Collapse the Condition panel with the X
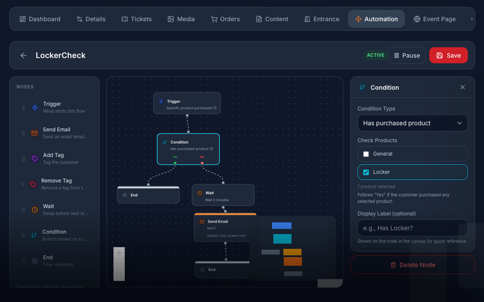The width and height of the screenshot is (484, 302). pyautogui.click(x=462, y=87)
